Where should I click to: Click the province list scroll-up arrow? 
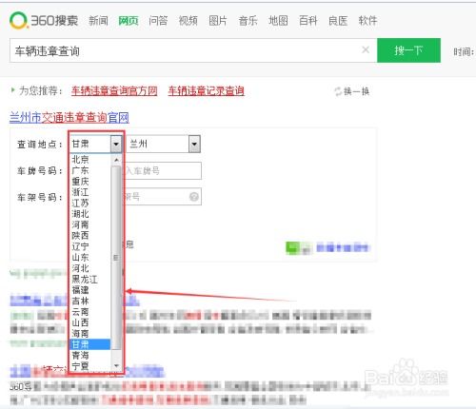click(x=116, y=160)
